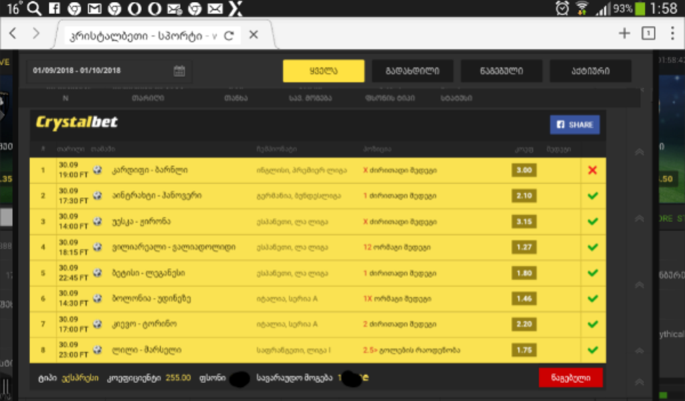Click the 3.00 odds box in the Cardiff row
This screenshot has width=685, height=401.
click(524, 170)
